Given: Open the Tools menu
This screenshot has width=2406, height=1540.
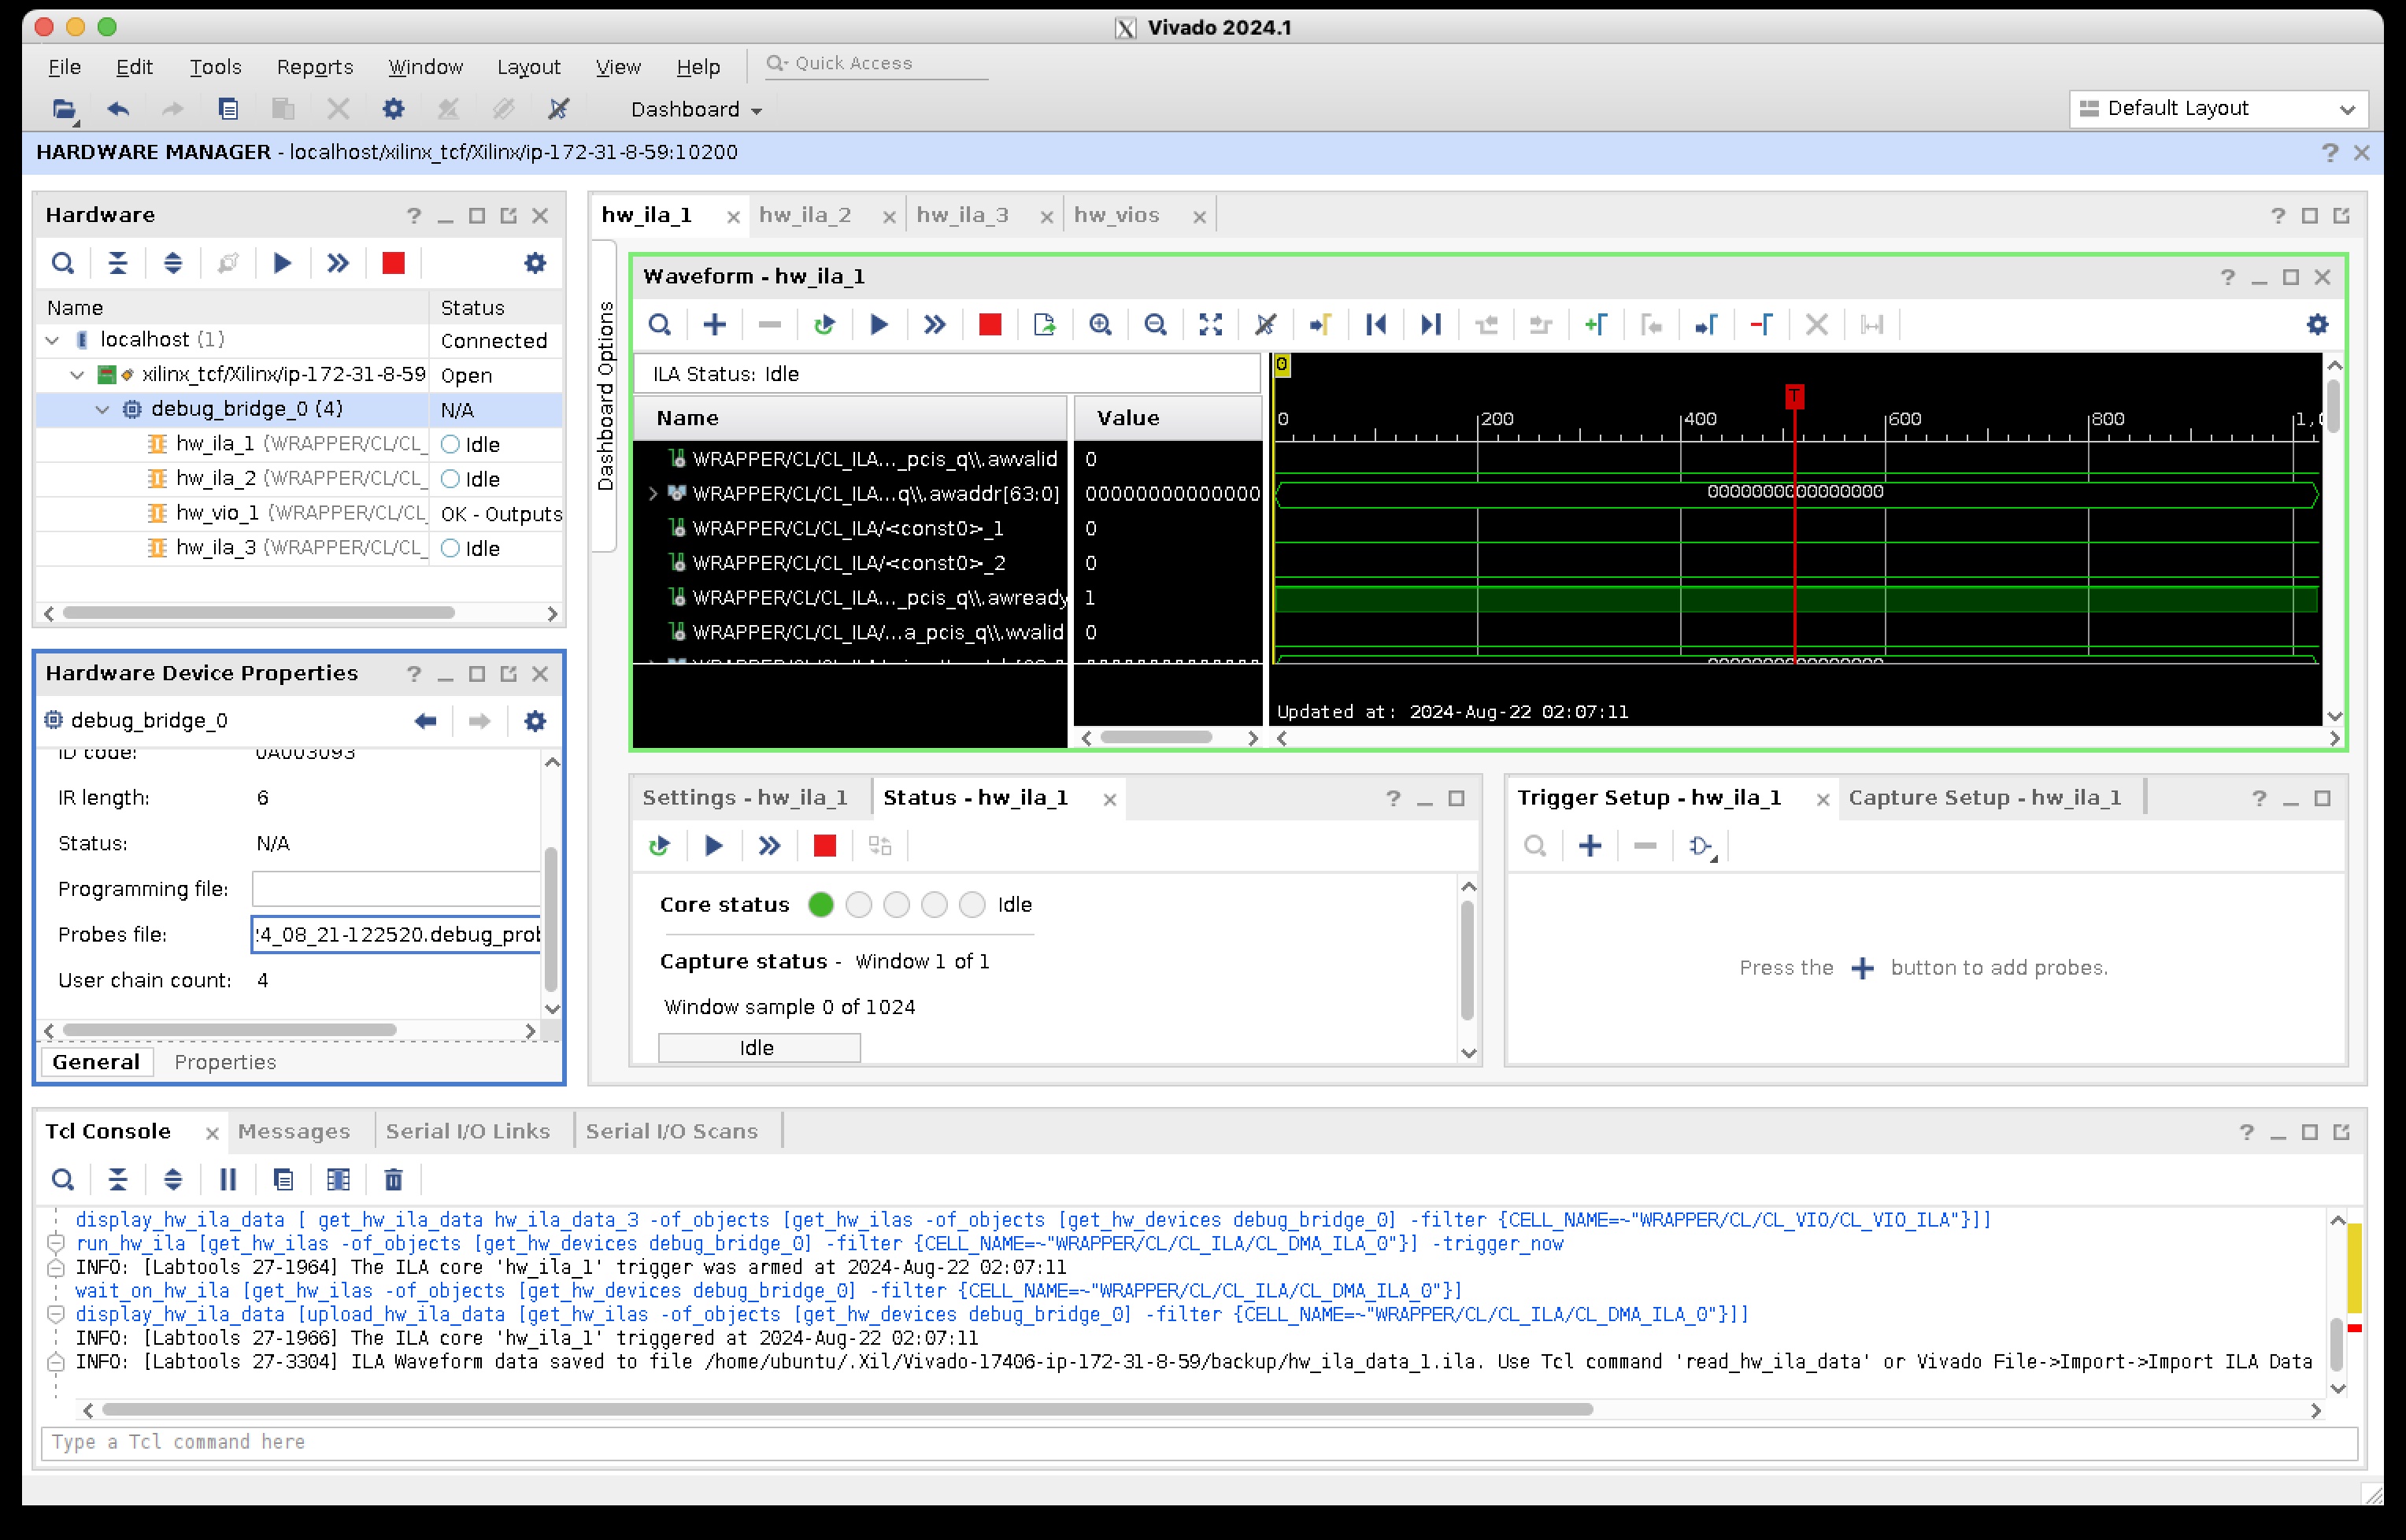Looking at the screenshot, I should pos(215,67).
